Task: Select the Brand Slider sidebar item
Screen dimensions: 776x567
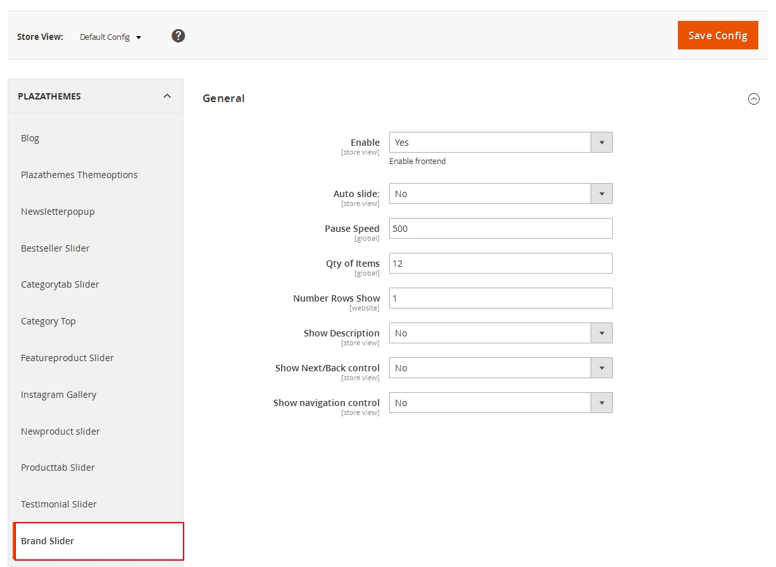Action: point(47,541)
